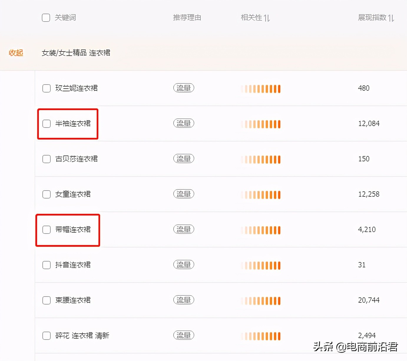Collapse the category group via 收起
Screen dimensions: 407x361
[x=16, y=53]
